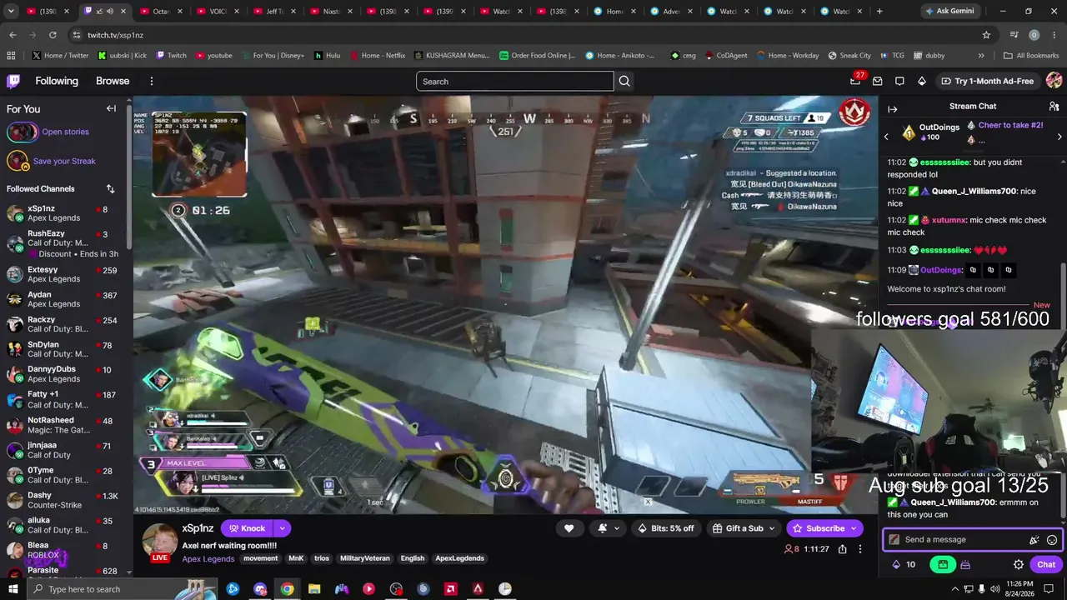Open the Hype Train icon below the chat box
The image size is (1067, 600).
tap(965, 564)
